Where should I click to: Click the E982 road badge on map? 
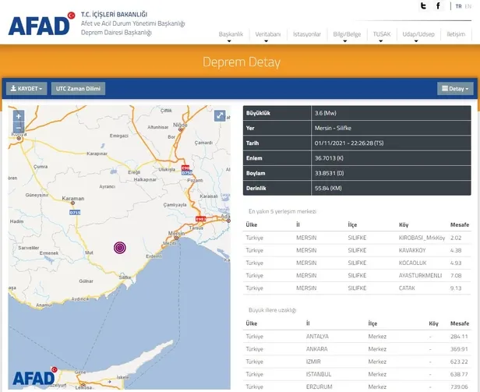(x=201, y=219)
